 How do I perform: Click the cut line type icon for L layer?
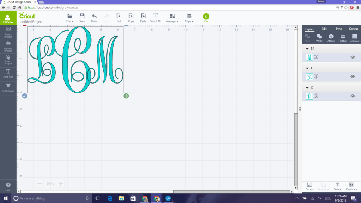316,76
